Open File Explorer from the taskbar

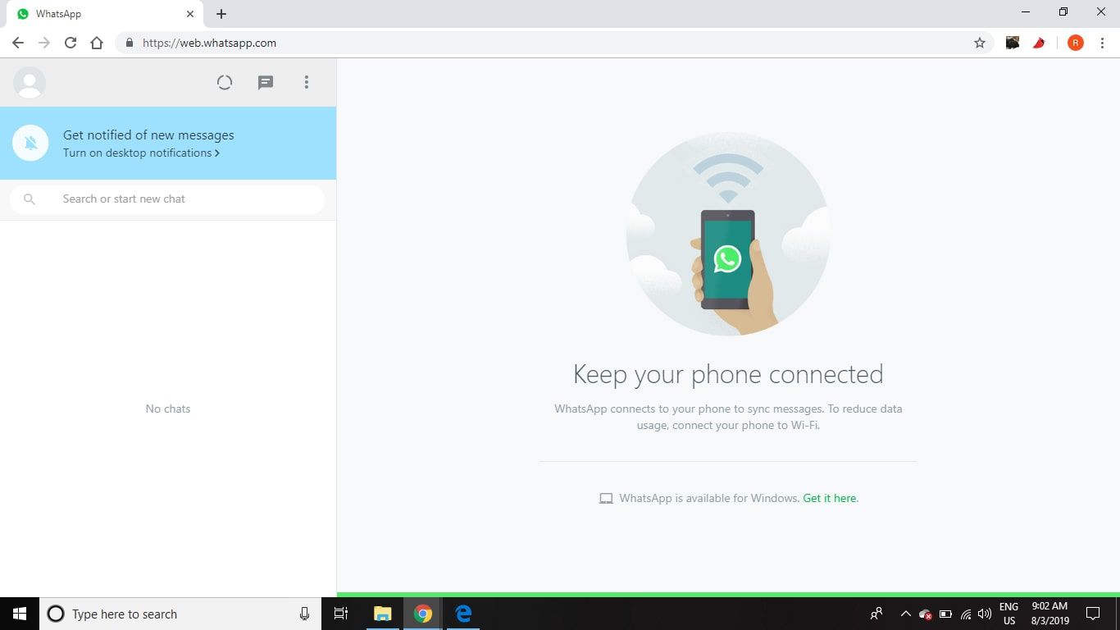pyautogui.click(x=382, y=614)
